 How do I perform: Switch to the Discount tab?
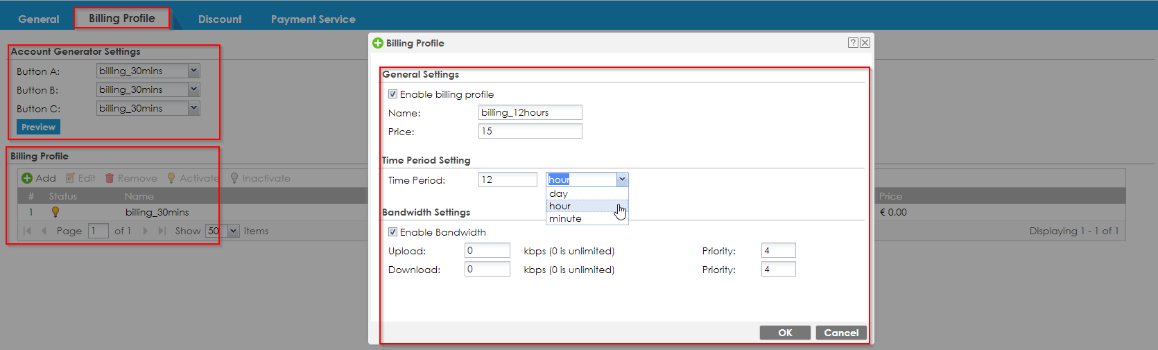(x=220, y=19)
